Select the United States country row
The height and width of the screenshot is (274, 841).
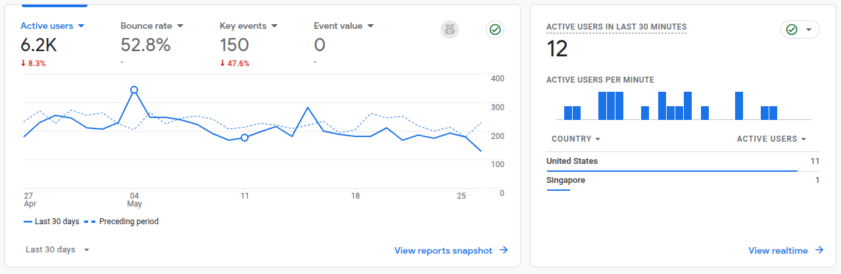click(572, 161)
